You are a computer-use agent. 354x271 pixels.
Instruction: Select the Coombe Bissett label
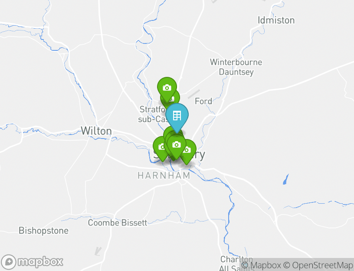point(118,223)
